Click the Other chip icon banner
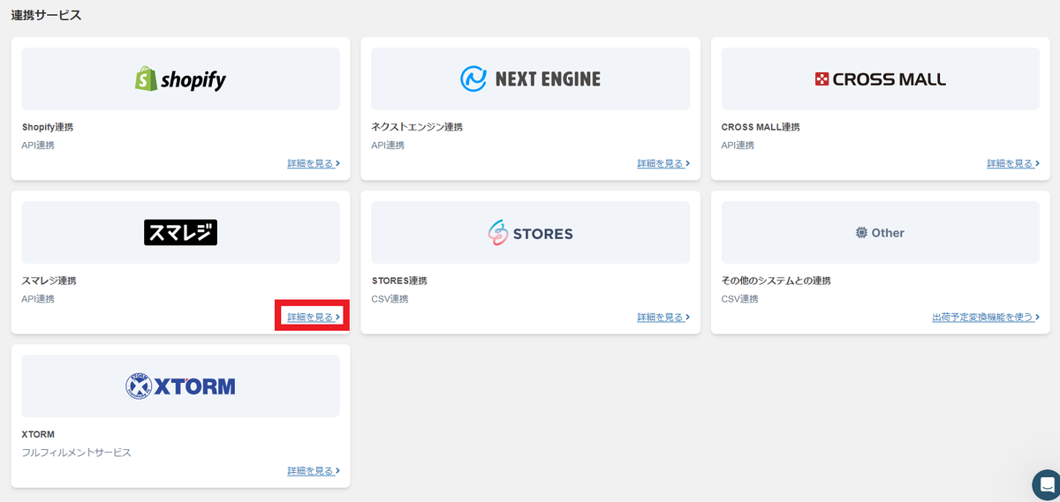1060x502 pixels. [x=880, y=233]
